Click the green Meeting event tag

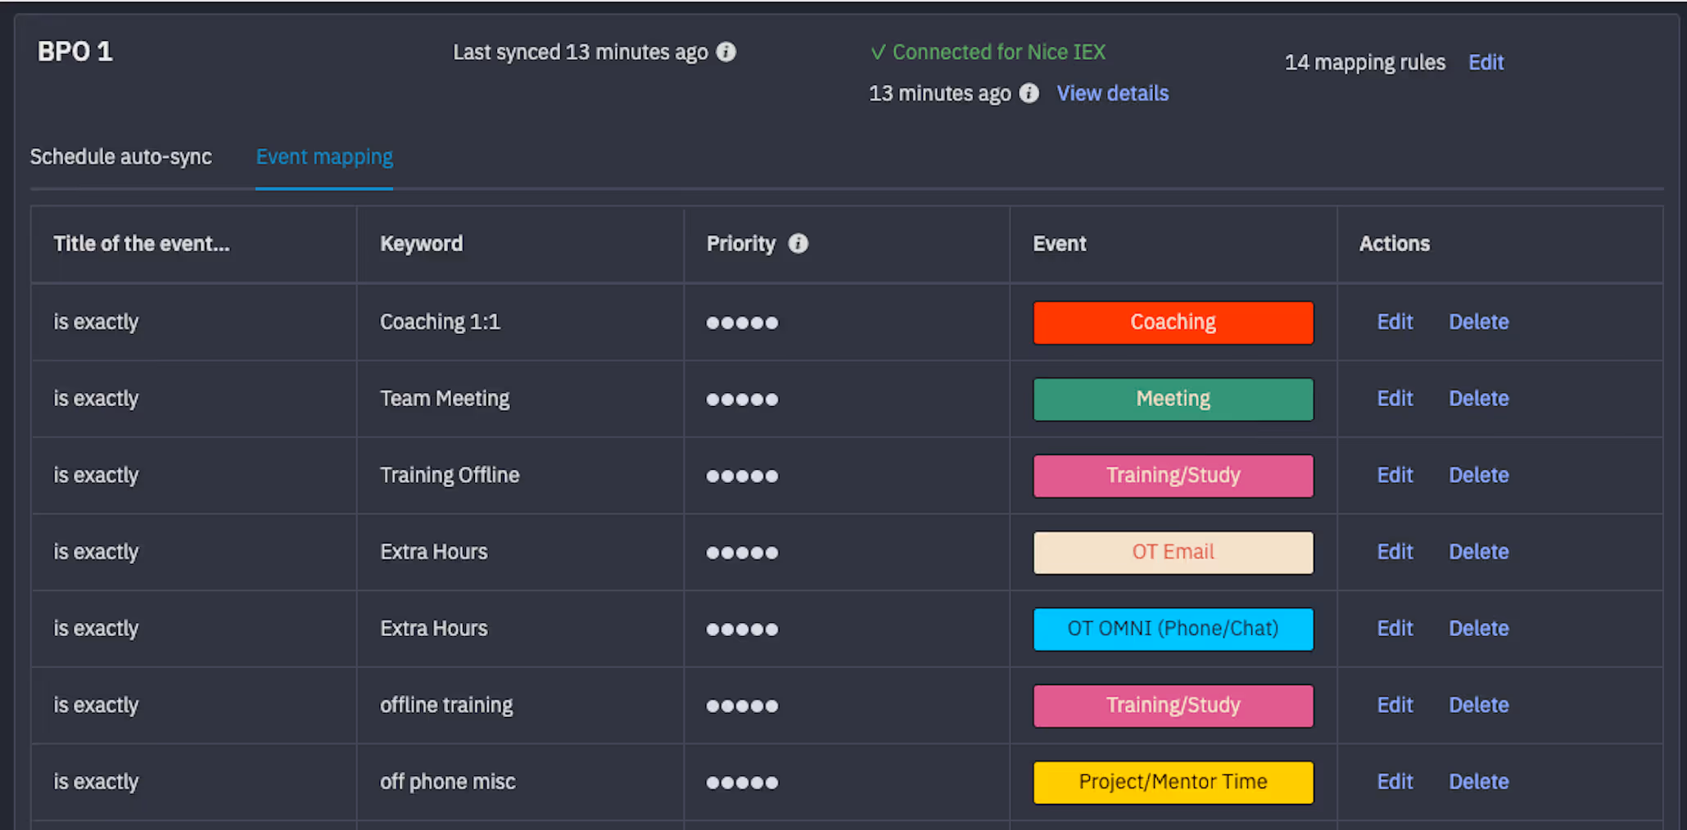1174,399
